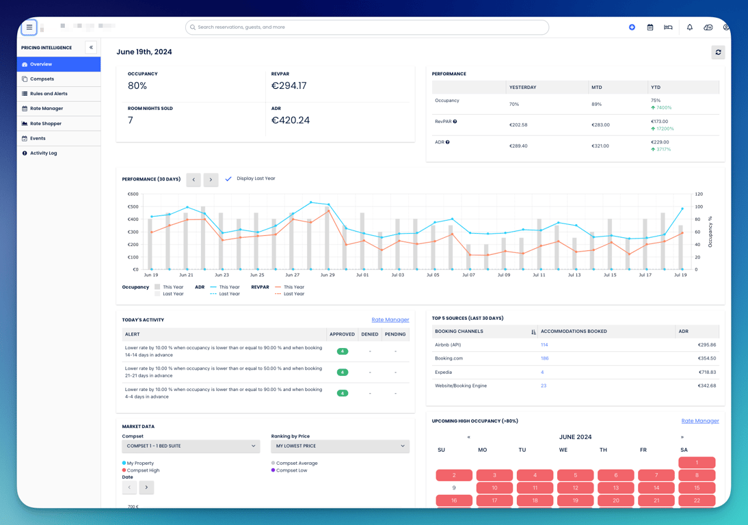Select June 19 on calendar
Viewport: 748px width, 525px height.
(575, 500)
